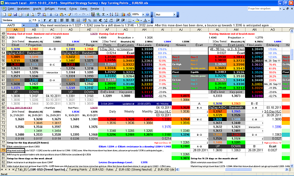This screenshot has width=294, height=176.
Task: Select column header AD
Action: pyautogui.click(x=71, y=30)
